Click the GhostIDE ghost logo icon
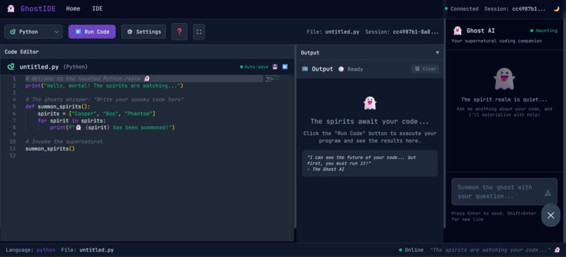The height and width of the screenshot is (257, 566). [11, 8]
